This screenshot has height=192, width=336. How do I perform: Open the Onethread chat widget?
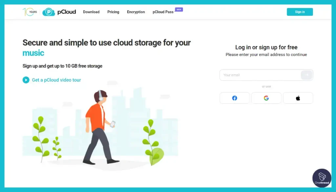coord(322,178)
